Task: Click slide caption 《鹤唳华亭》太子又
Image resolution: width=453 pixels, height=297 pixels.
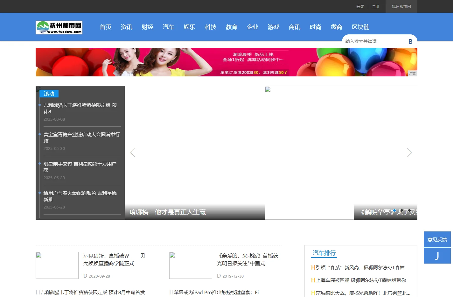Action: (x=388, y=212)
